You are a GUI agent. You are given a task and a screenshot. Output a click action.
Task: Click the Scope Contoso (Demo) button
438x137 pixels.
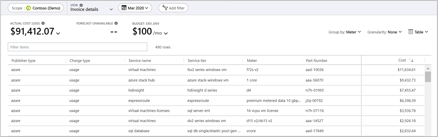pos(36,8)
